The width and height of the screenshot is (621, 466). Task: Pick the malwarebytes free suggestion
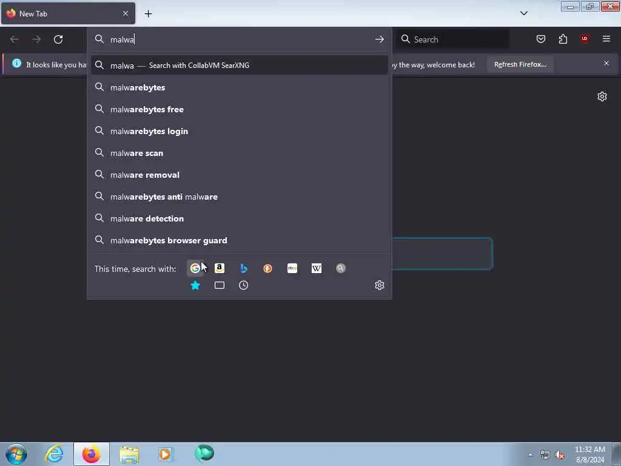tap(240, 109)
